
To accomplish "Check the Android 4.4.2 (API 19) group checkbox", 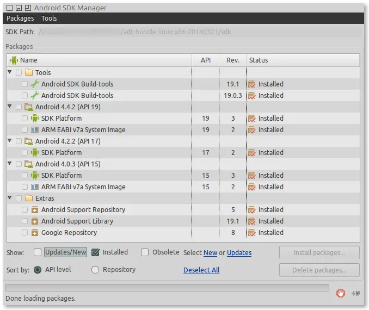I will pos(19,107).
